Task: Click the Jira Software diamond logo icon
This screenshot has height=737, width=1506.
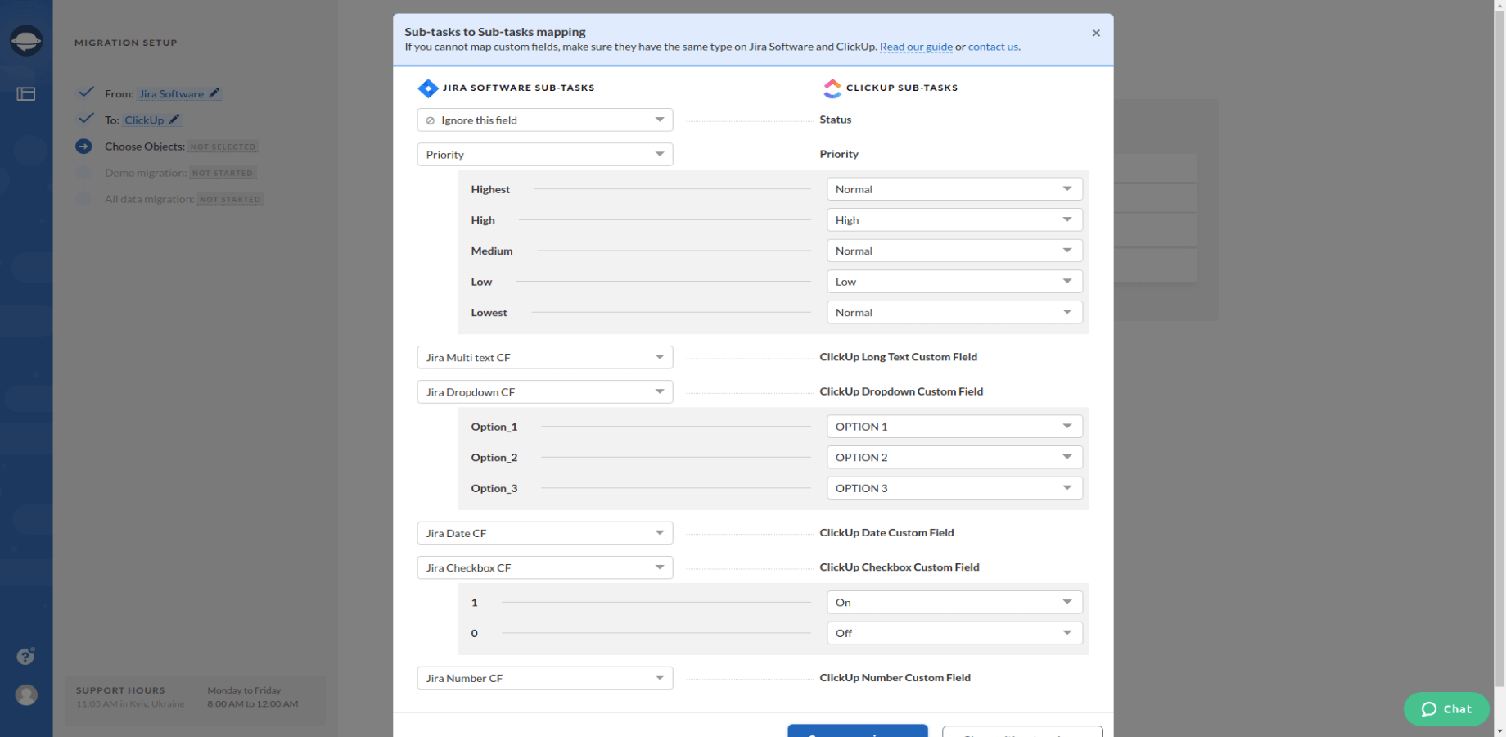Action: pos(428,88)
